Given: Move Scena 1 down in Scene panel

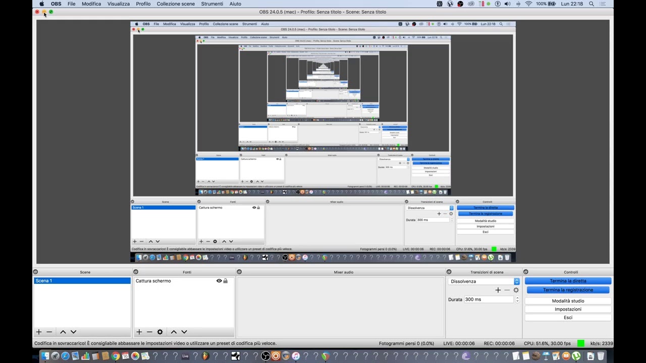Looking at the screenshot, I should click(73, 332).
